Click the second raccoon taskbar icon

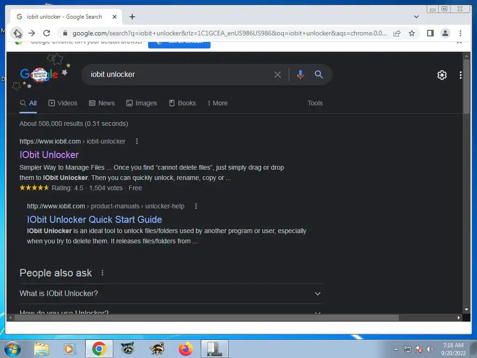[157, 349]
